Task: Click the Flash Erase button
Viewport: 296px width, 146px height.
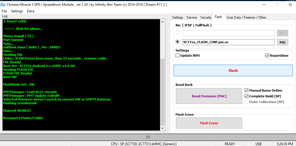Action: tap(209, 123)
